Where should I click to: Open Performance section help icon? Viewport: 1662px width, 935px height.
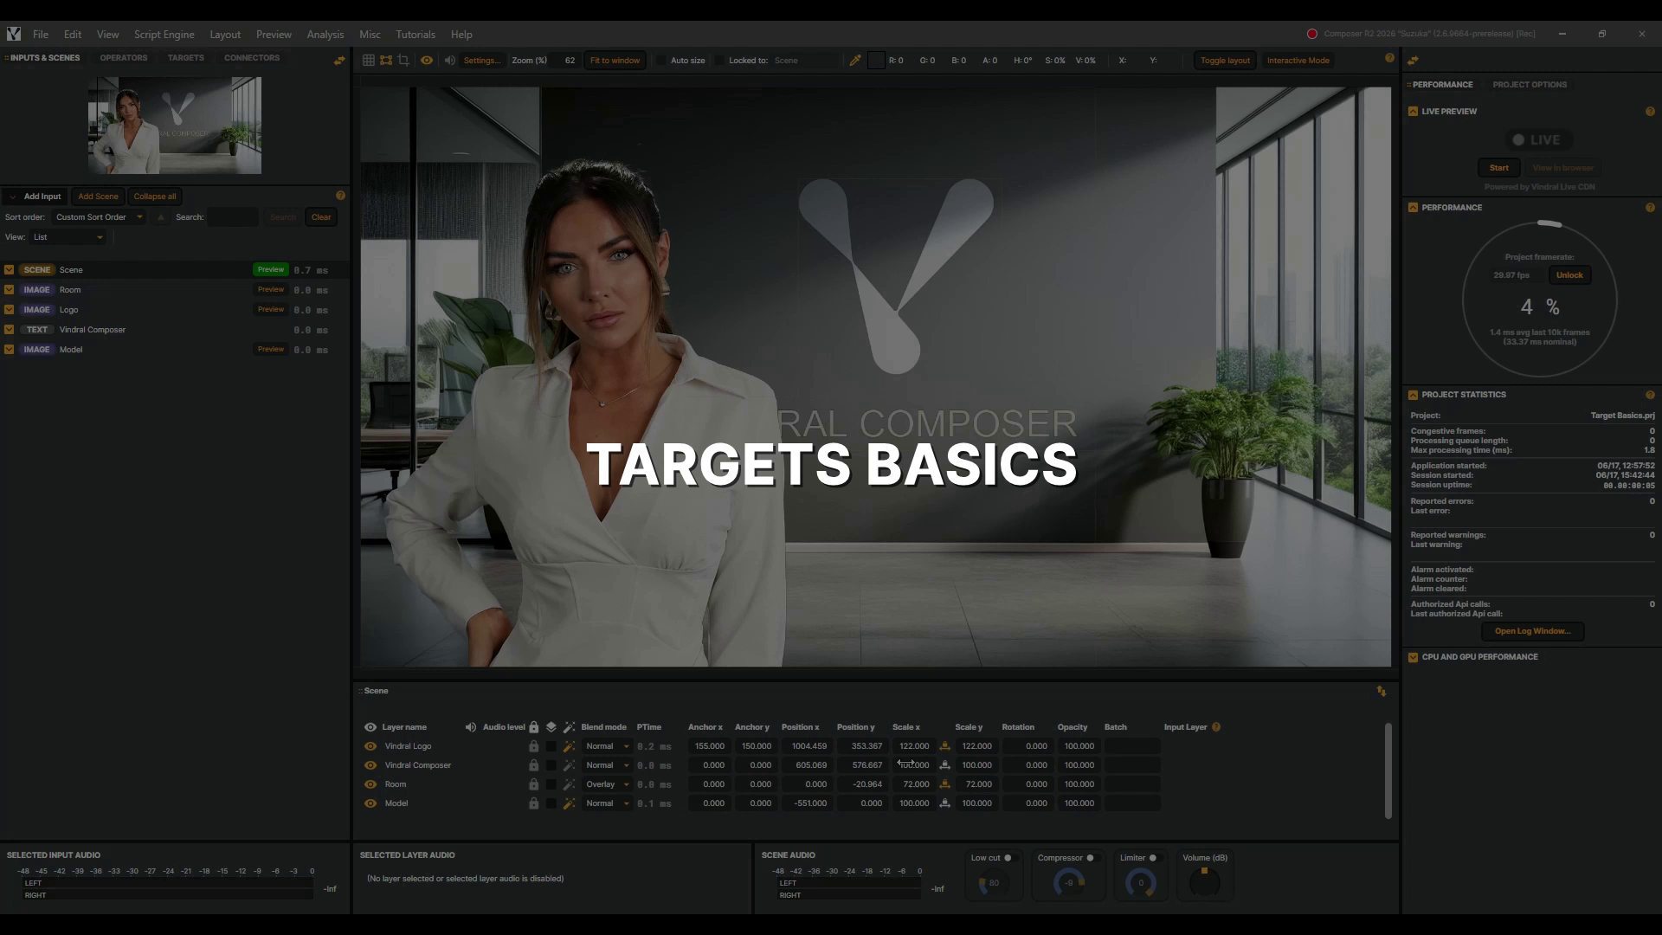pyautogui.click(x=1650, y=208)
